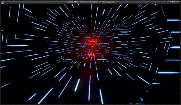Viewport: 181px width, 105px height.
Task: Click the InvinsibleMind Game Preview title text
Action: (x=91, y=2)
